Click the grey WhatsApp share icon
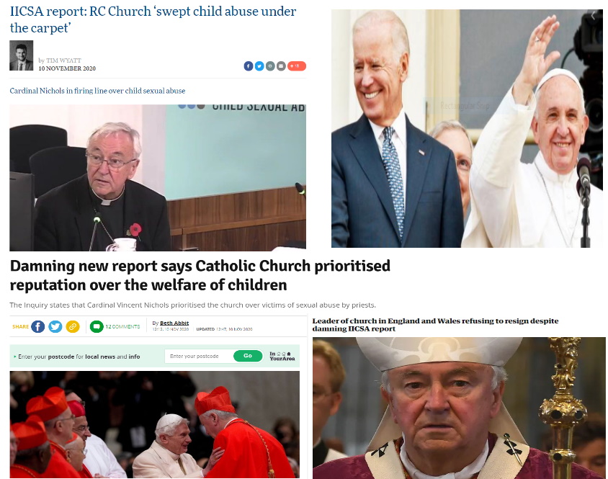The image size is (608, 479). (x=270, y=66)
